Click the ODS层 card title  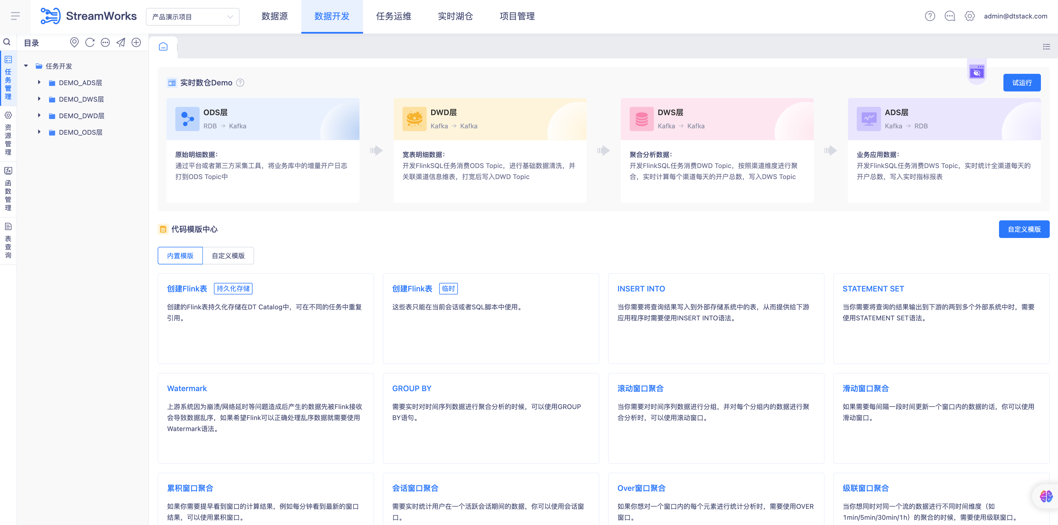click(x=215, y=112)
